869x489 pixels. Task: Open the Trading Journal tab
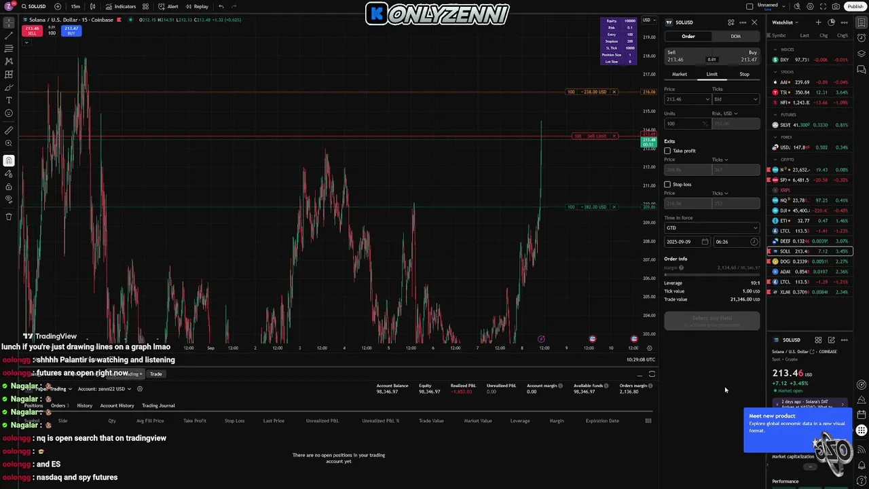(x=158, y=405)
